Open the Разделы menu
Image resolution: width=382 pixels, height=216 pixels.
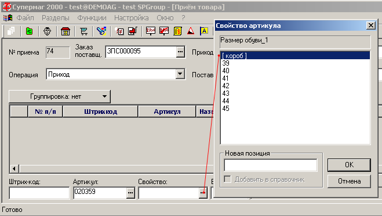(x=56, y=18)
